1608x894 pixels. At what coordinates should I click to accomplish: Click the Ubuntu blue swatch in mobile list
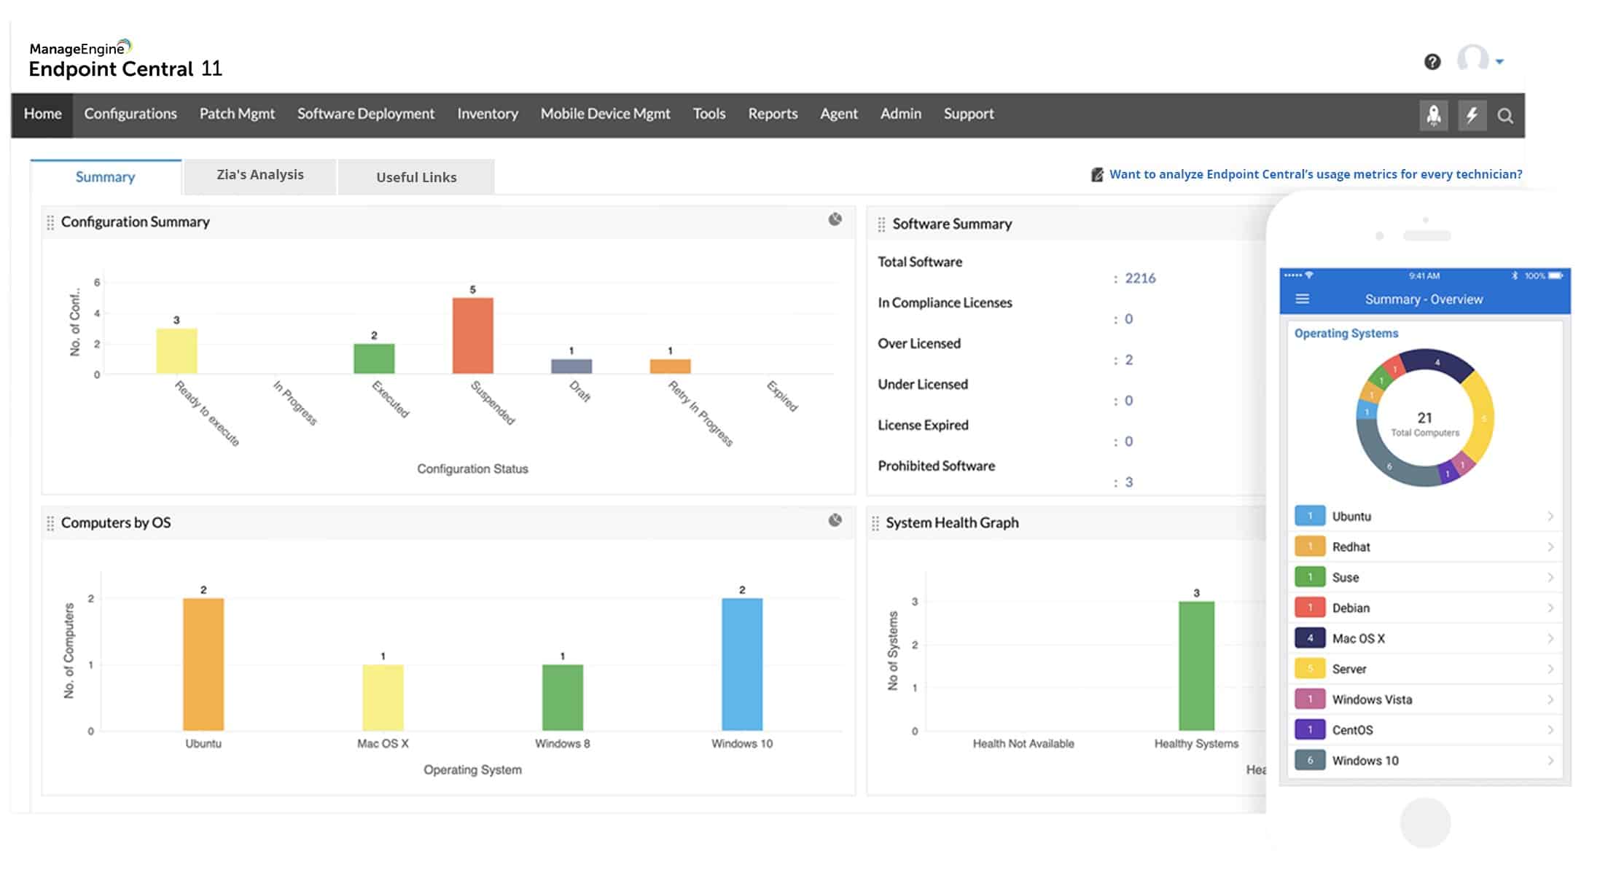[x=1310, y=516]
